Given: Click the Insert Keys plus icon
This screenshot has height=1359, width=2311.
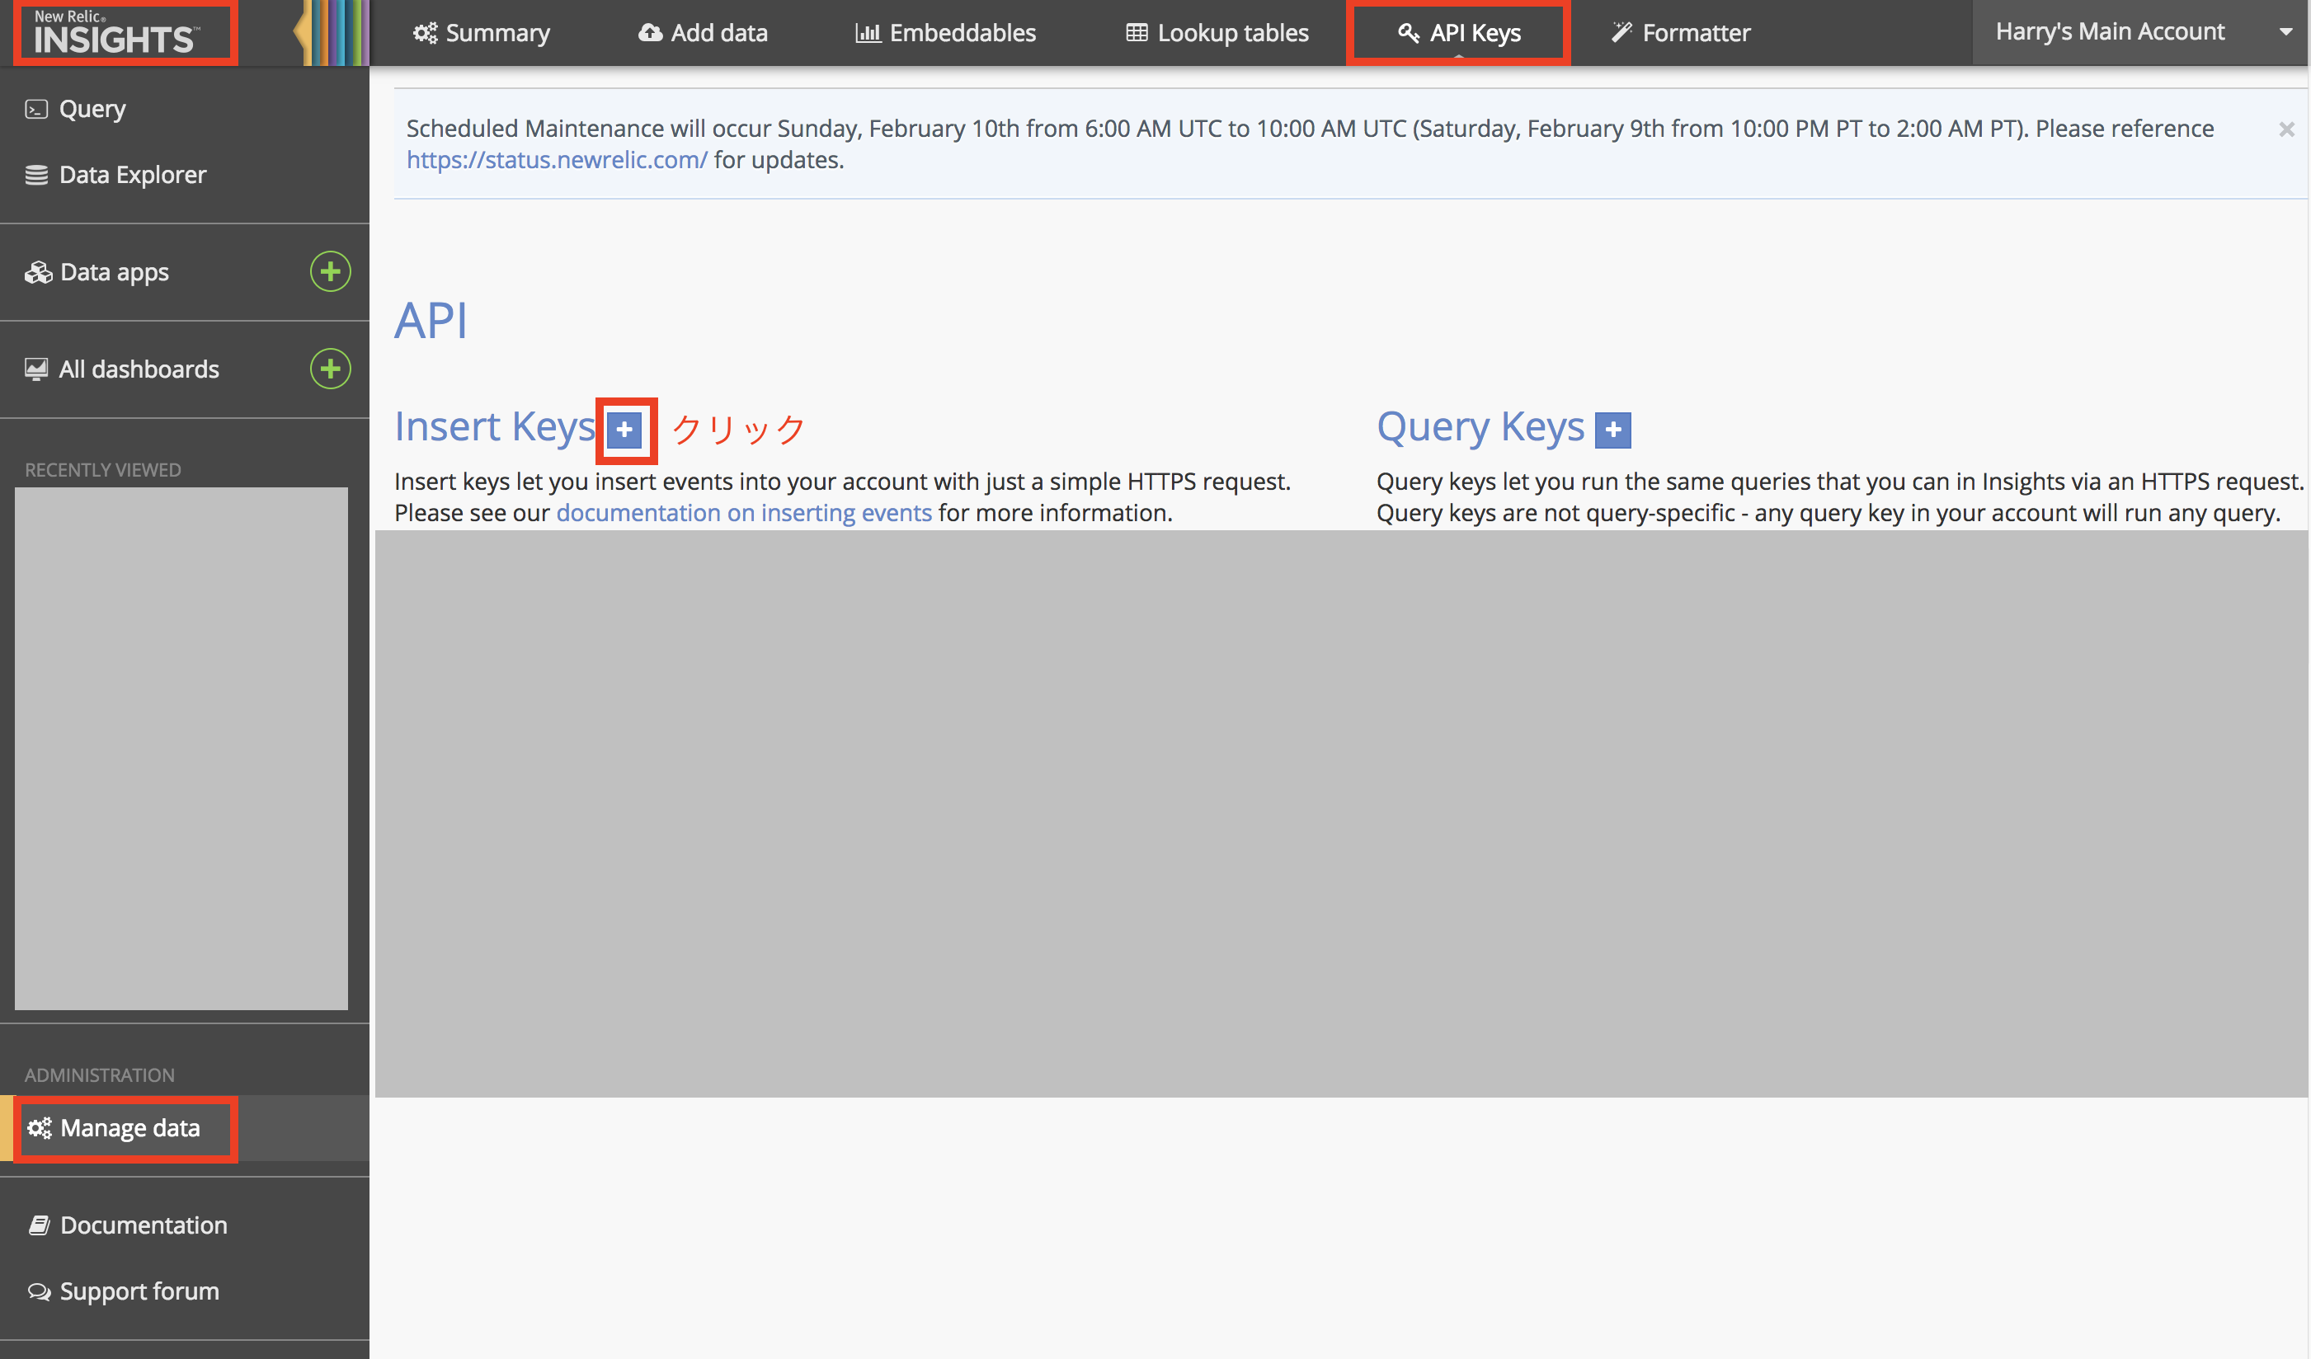Looking at the screenshot, I should [624, 429].
